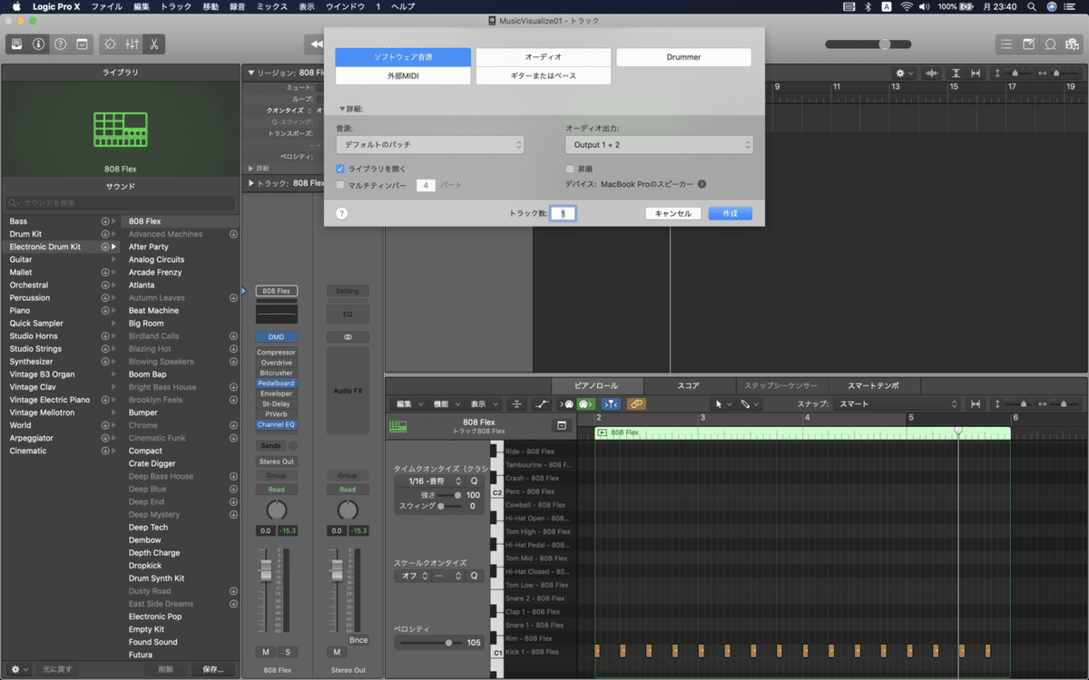Click the stereo link icon on Stereo Out strip
The width and height of the screenshot is (1089, 680).
348,336
